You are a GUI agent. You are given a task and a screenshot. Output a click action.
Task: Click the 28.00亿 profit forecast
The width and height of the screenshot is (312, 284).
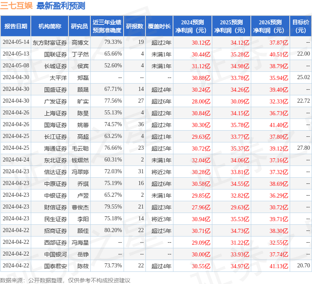201,101
